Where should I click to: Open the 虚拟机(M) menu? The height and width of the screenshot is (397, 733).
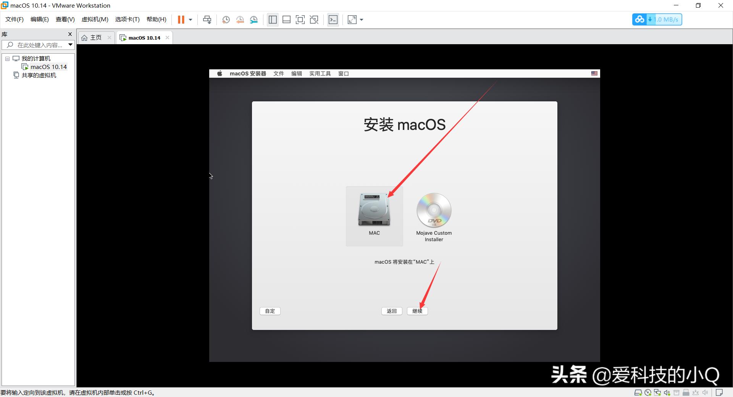click(95, 19)
